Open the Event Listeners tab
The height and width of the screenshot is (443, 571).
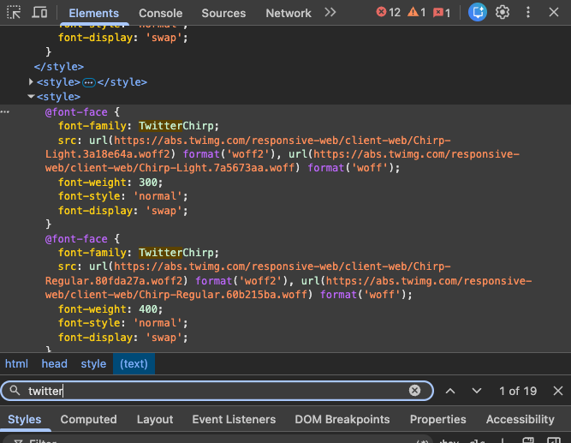pyautogui.click(x=234, y=419)
